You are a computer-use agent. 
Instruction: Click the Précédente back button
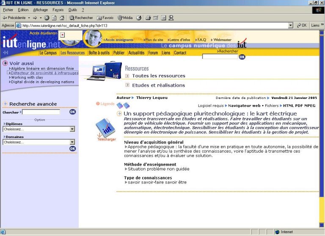pyautogui.click(x=14, y=18)
